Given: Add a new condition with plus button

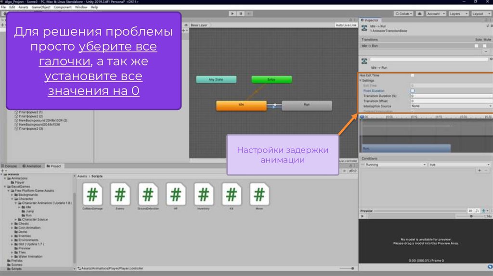Looking at the screenshot, I should [x=480, y=170].
